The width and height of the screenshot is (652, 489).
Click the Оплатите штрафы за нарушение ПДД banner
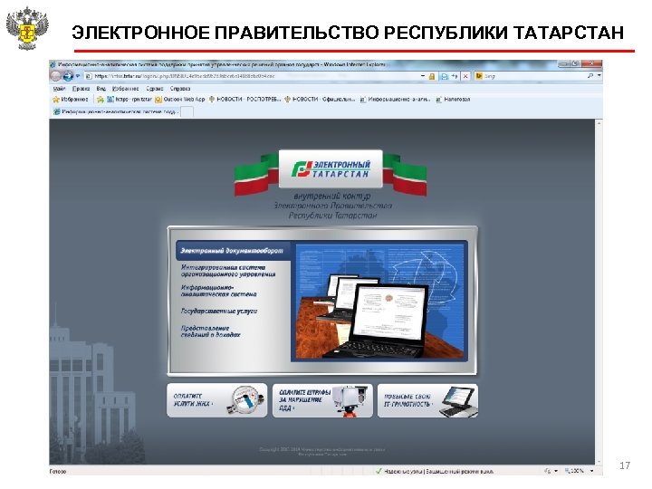[322, 400]
